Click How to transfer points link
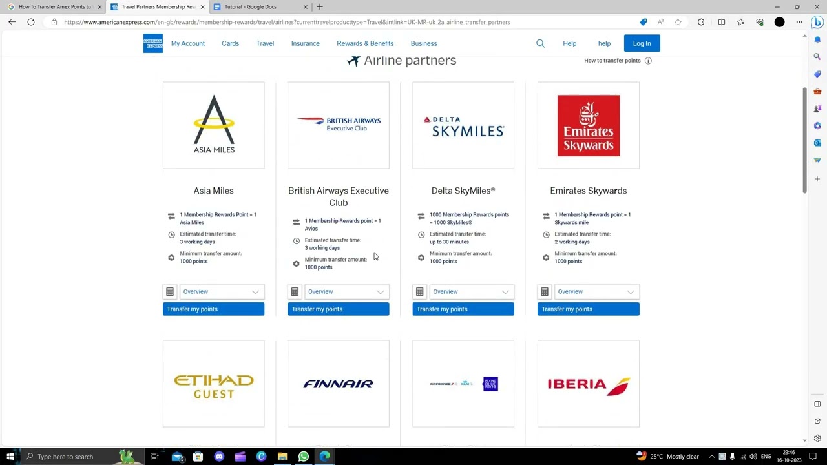The image size is (827, 465). (612, 61)
